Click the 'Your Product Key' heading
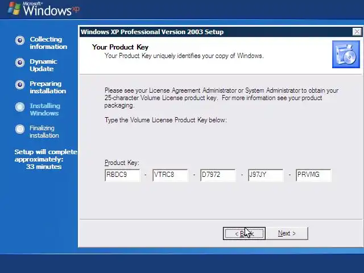Image resolution: width=364 pixels, height=273 pixels. click(120, 47)
